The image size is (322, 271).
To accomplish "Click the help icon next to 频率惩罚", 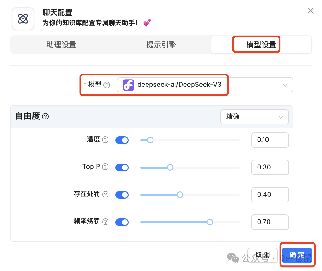I will pos(105,222).
